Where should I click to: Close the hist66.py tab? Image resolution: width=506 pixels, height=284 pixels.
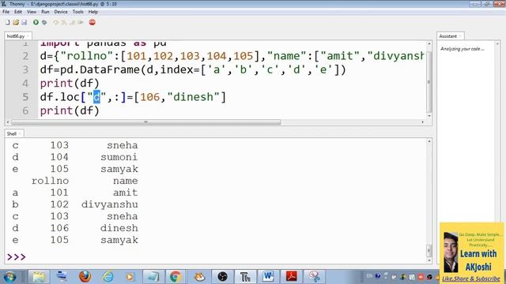(28, 36)
